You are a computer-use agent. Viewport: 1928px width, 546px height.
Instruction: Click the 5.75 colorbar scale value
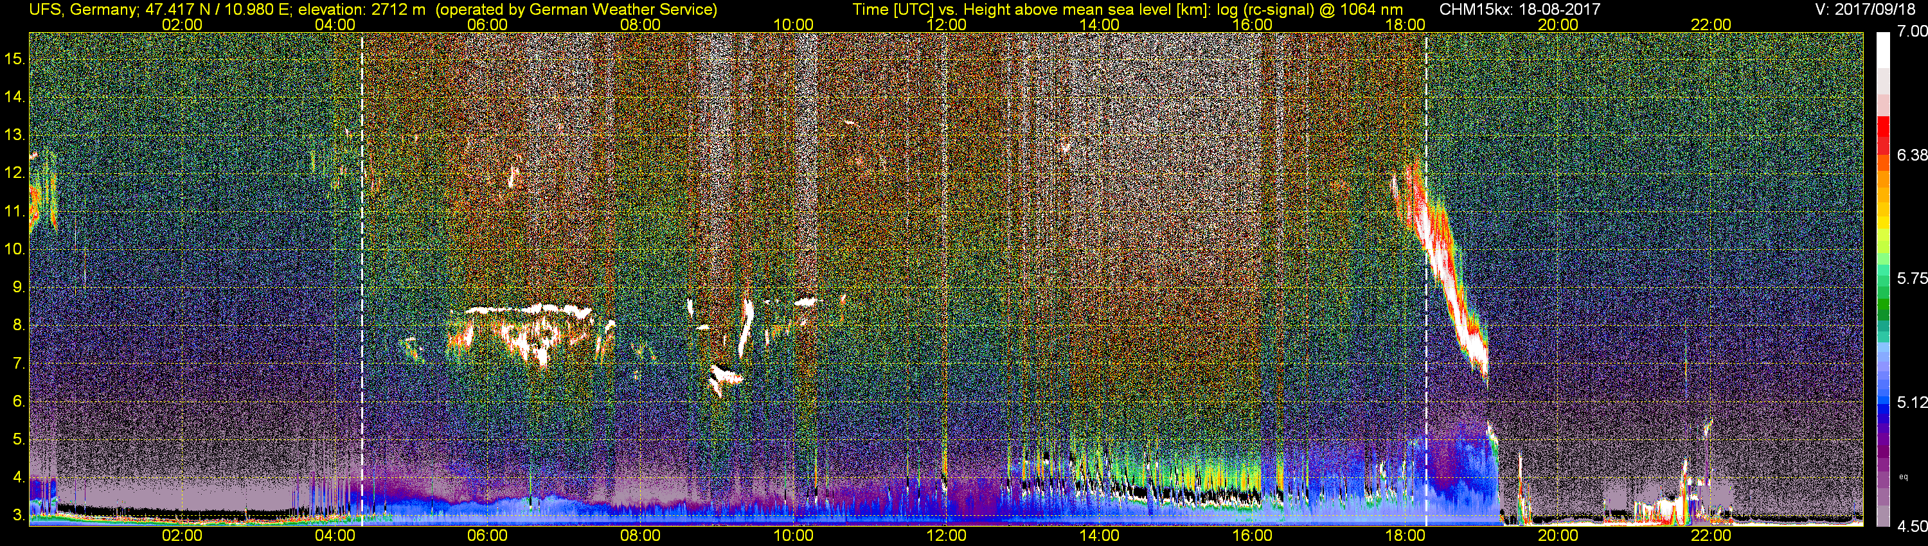(1913, 278)
